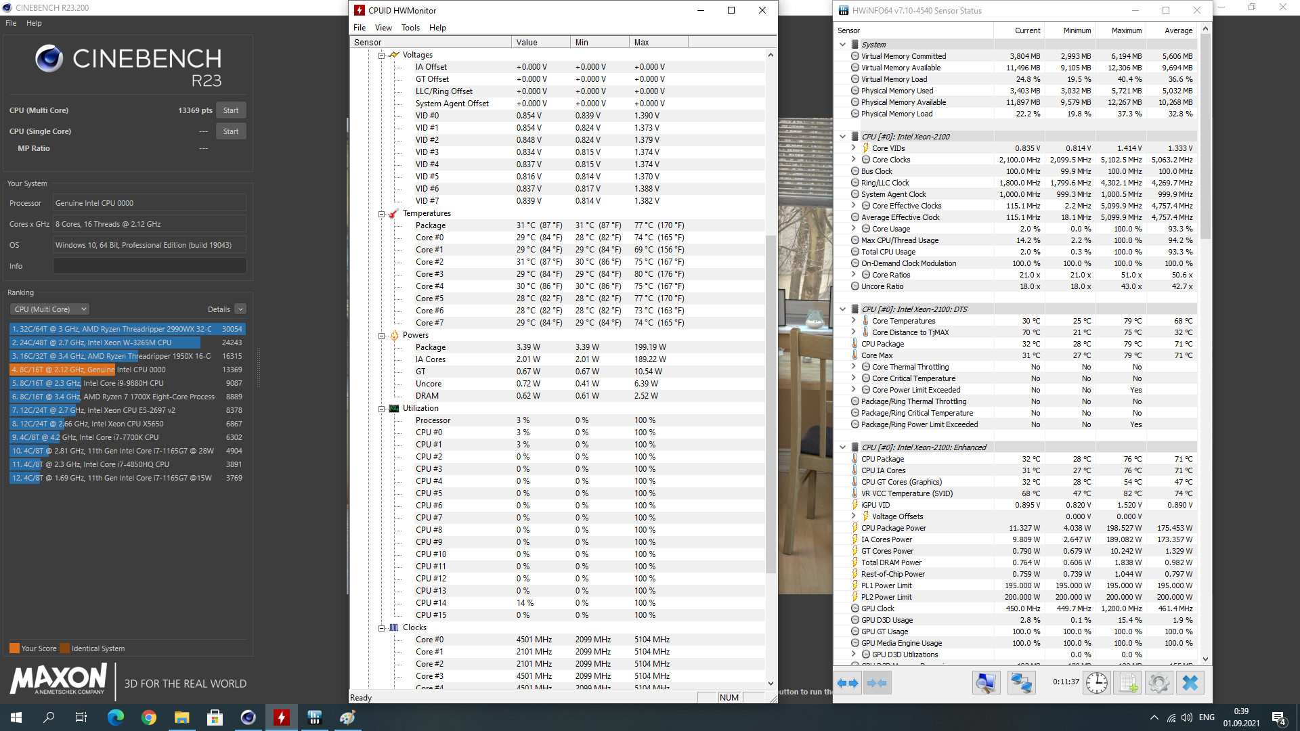Open the Tools menu in HWMonitor
Screen dimensions: 1300x731
410,28
